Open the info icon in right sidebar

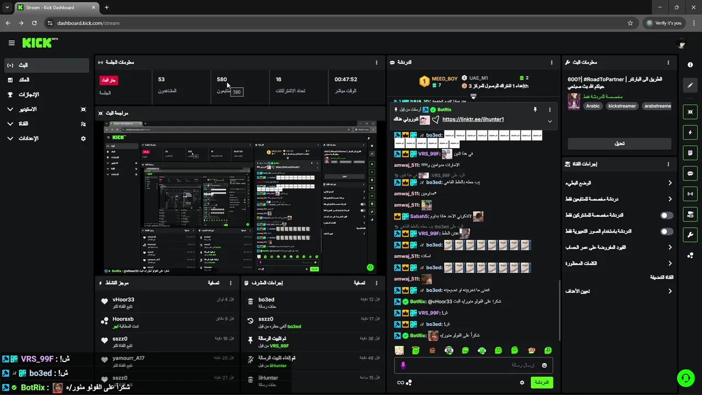pyautogui.click(x=690, y=65)
